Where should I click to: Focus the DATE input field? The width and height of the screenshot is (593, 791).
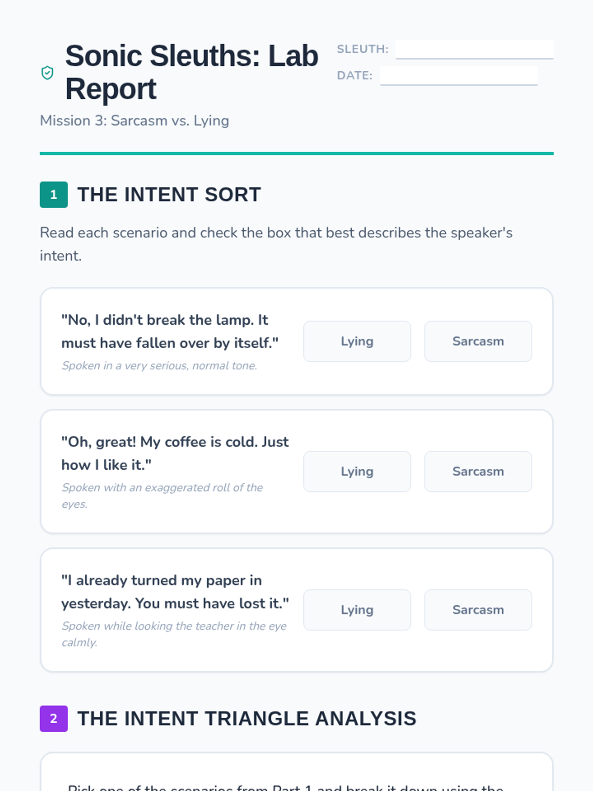pyautogui.click(x=459, y=76)
